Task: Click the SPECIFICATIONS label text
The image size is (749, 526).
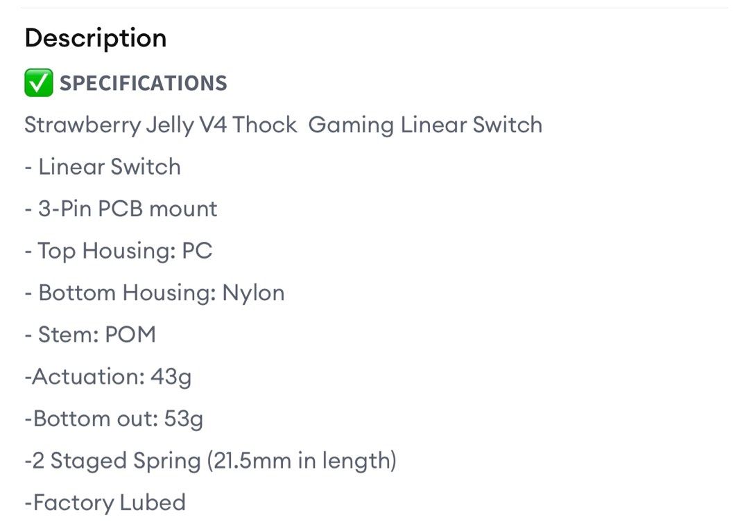Action: pyautogui.click(x=144, y=83)
